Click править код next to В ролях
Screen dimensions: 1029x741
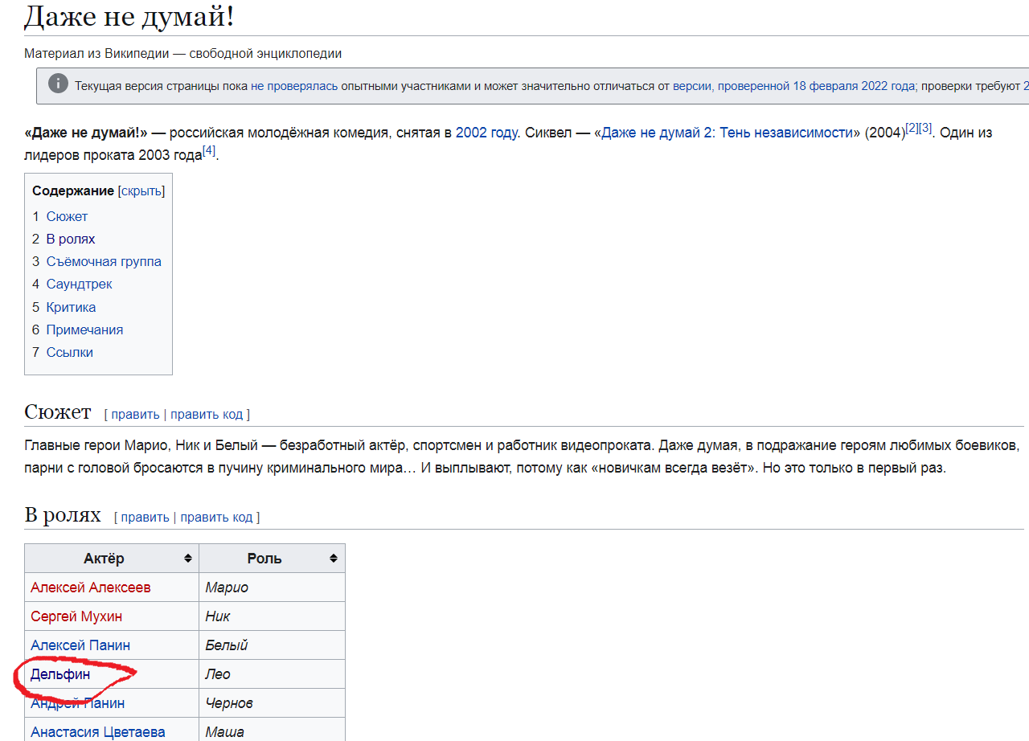coord(216,517)
